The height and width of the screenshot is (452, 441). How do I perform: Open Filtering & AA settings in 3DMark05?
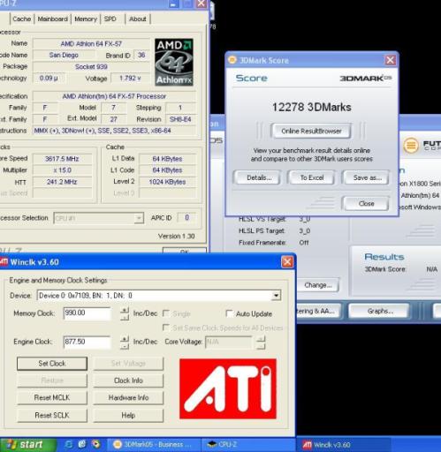coord(319,311)
